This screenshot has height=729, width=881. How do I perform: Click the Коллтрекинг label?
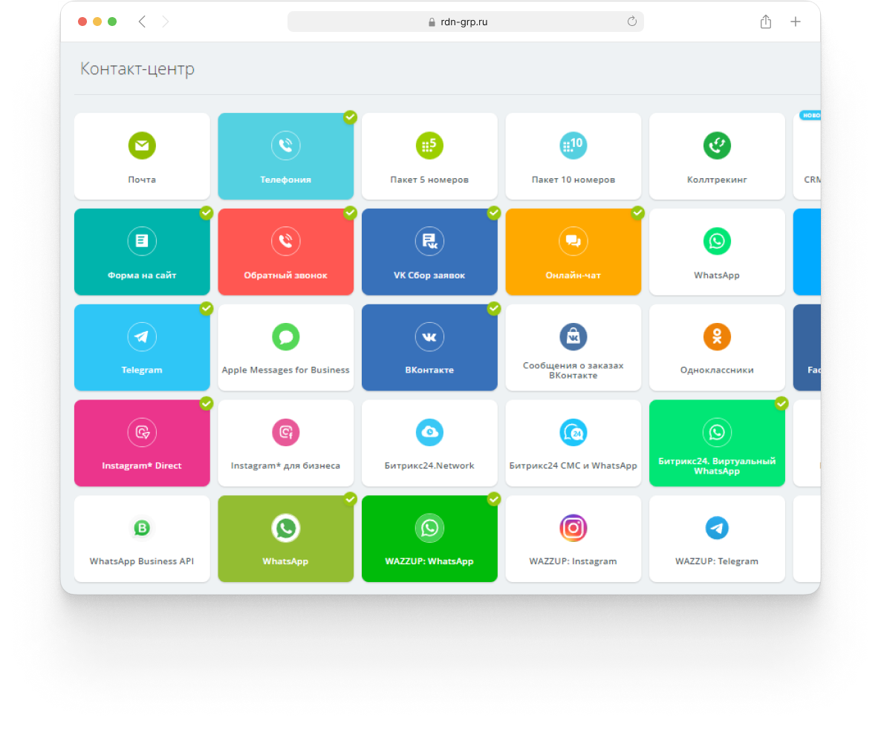pyautogui.click(x=717, y=180)
